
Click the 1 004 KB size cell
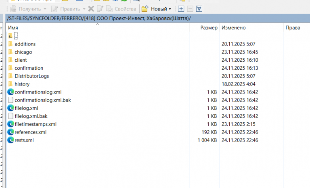[x=207, y=140]
